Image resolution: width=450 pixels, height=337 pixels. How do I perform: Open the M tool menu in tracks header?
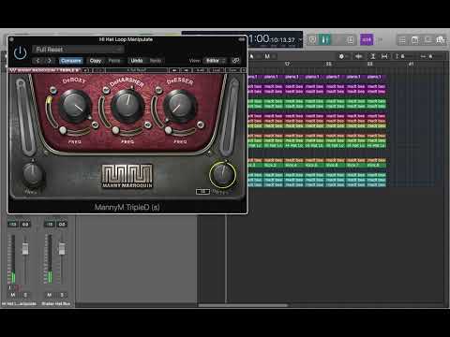point(269,56)
